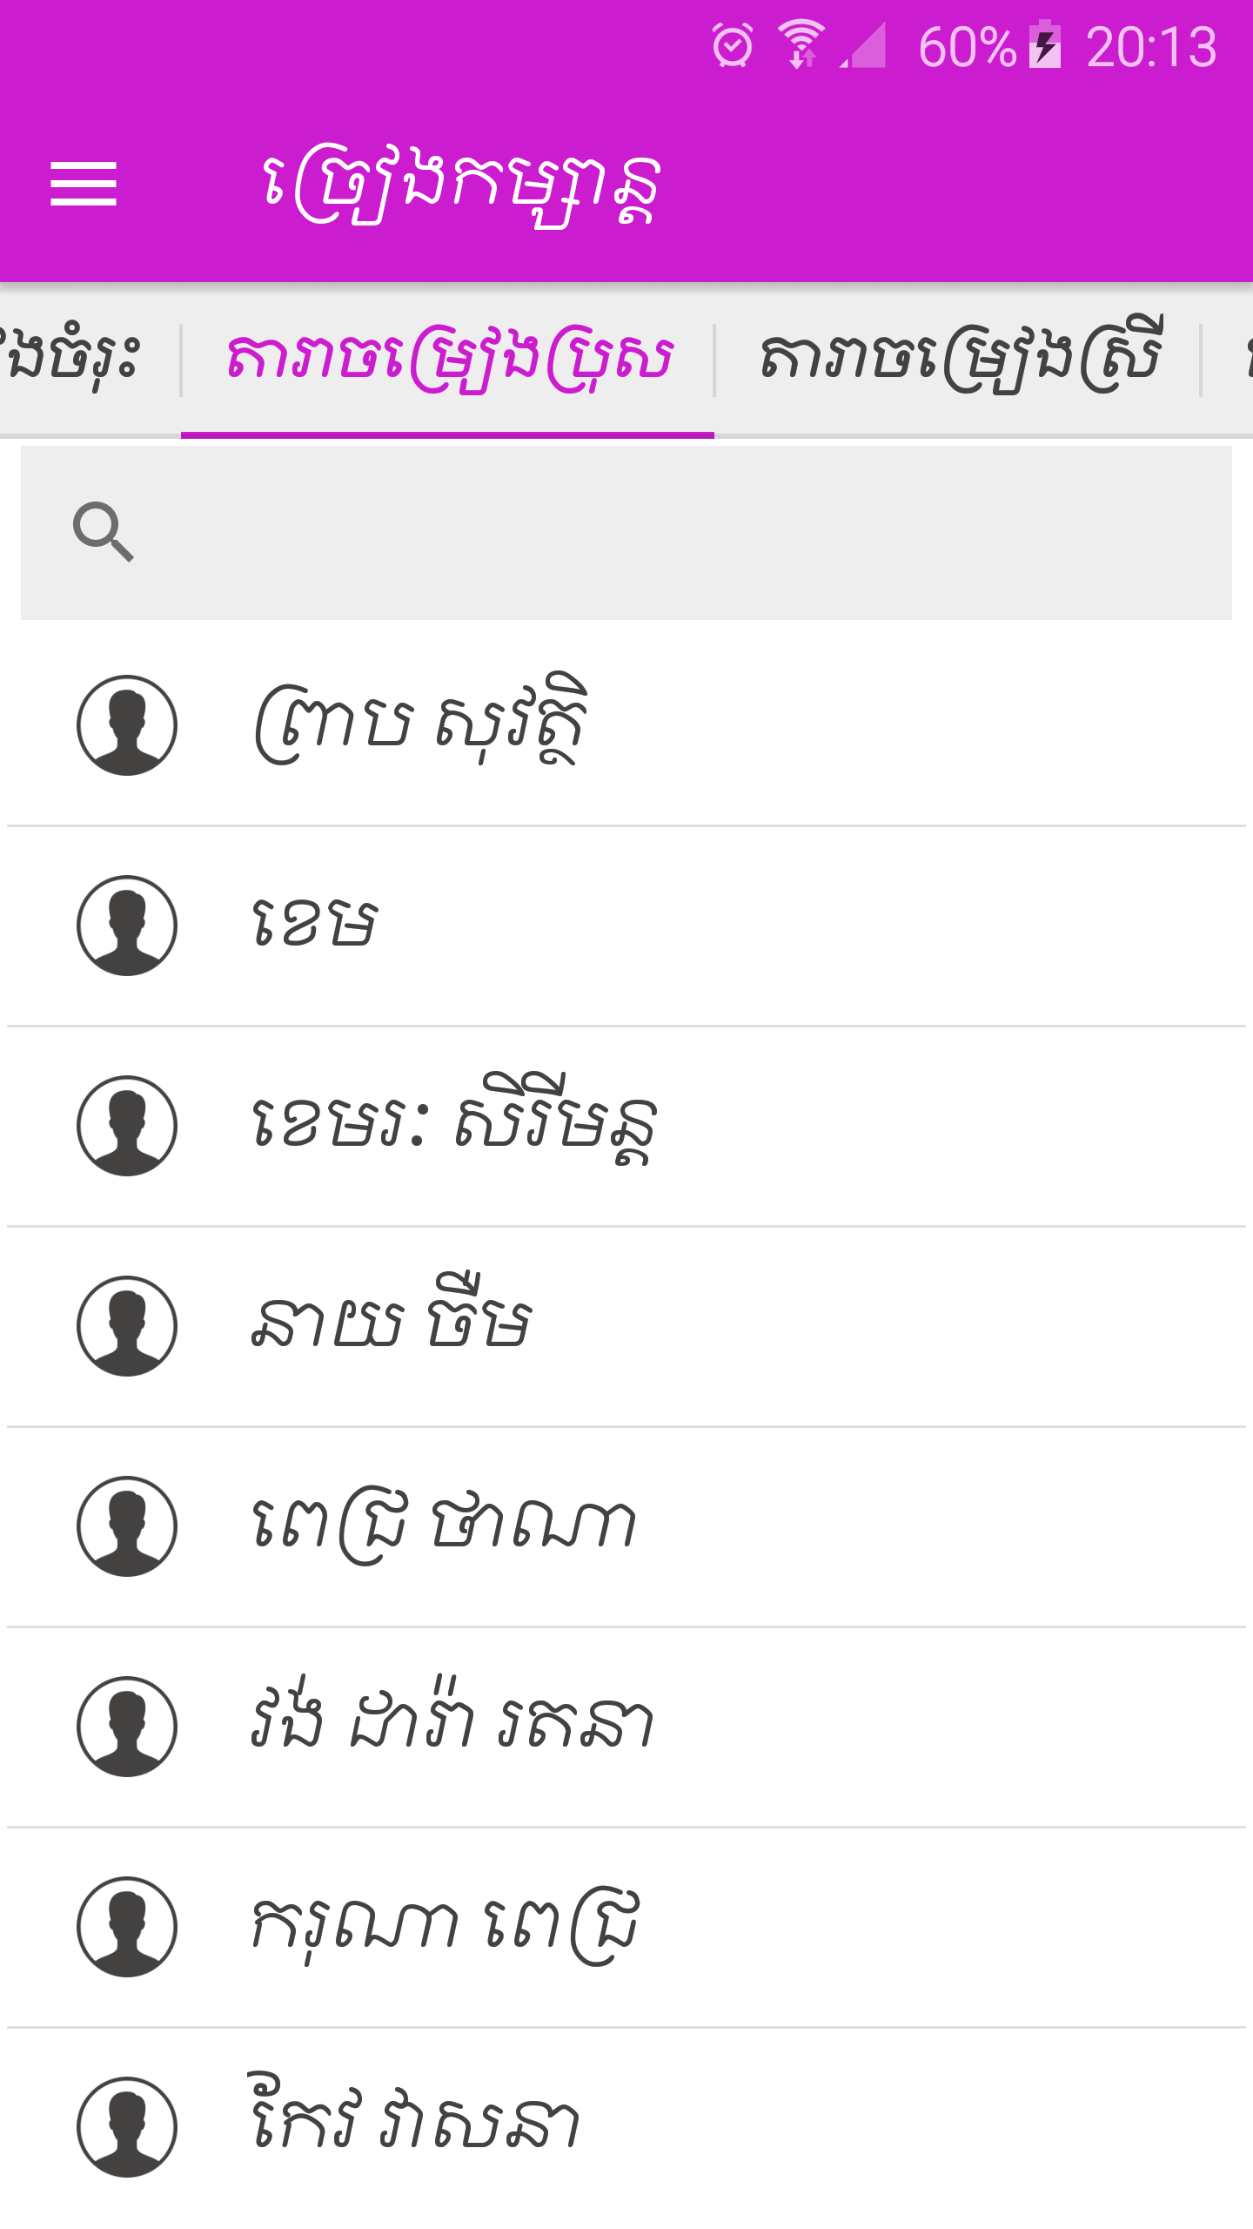The width and height of the screenshot is (1253, 2229).
Task: Tap the Wi-Fi icon in status bar
Action: point(801,44)
